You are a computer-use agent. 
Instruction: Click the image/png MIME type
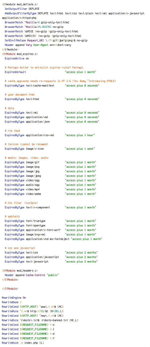click(x=33, y=167)
